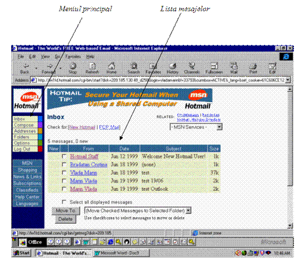The image size is (302, 264).
Task: Open the Mail toolbar icon
Action: click(x=234, y=66)
